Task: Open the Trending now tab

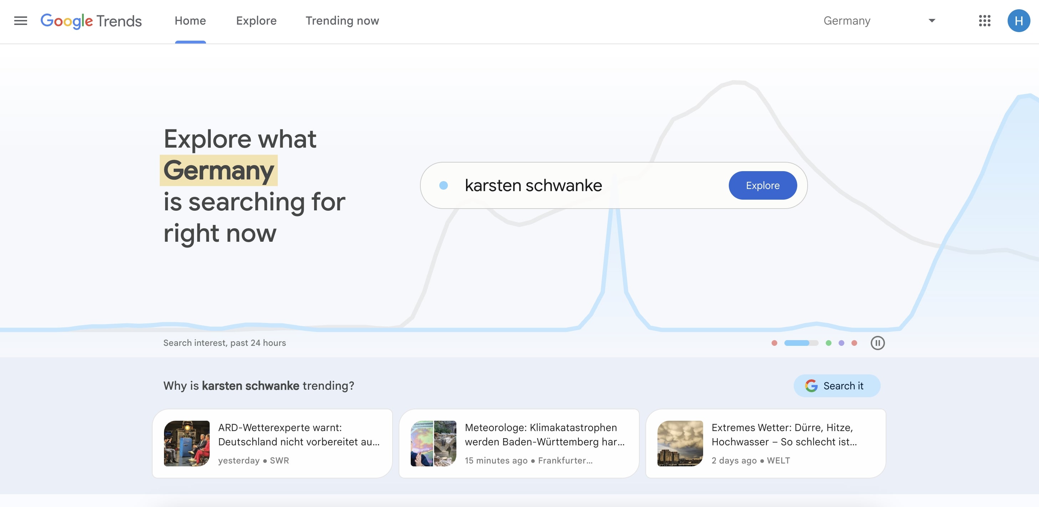Action: point(342,21)
